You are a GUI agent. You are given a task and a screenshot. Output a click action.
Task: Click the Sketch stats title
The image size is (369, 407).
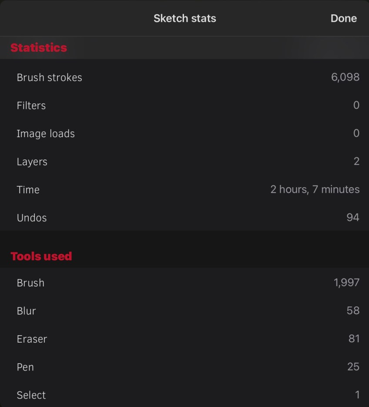pos(184,18)
